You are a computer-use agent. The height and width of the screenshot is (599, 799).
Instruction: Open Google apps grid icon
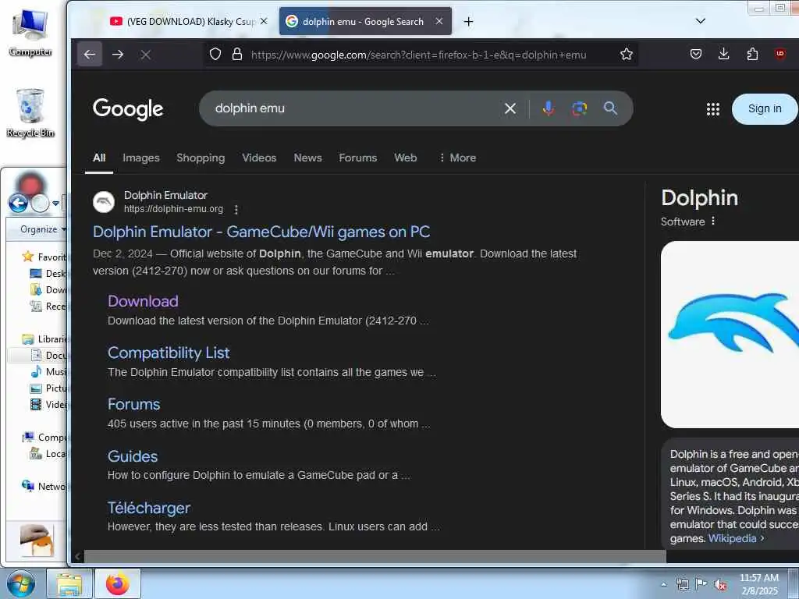(713, 109)
